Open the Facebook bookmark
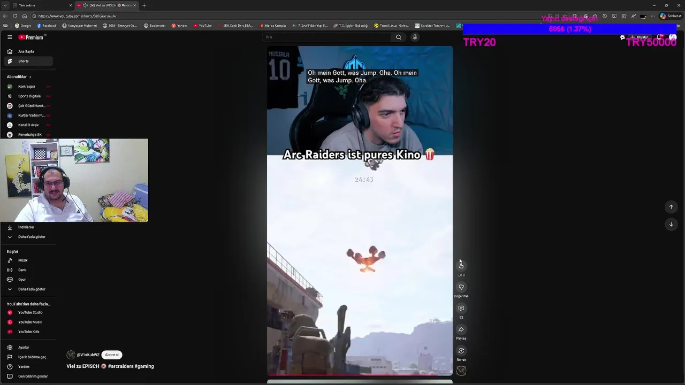Viewport: 685px width, 385px height. coord(47,26)
